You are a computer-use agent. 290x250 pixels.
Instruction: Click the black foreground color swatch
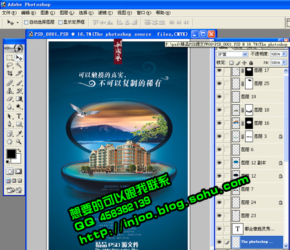pos(11,154)
